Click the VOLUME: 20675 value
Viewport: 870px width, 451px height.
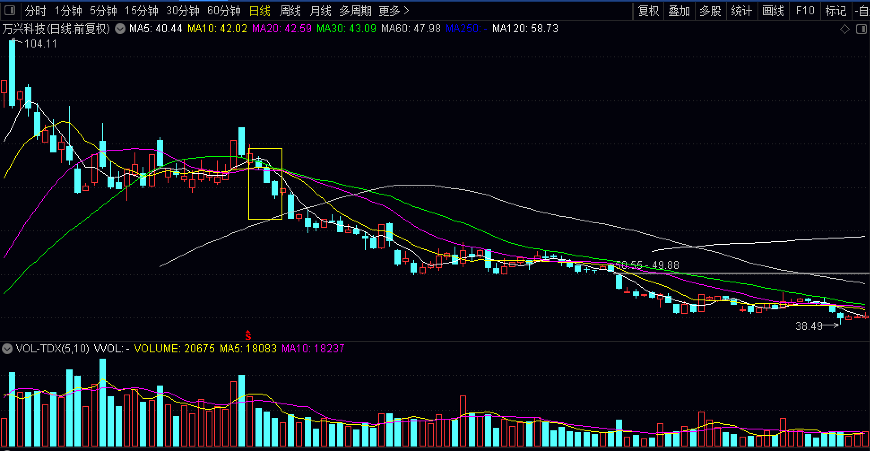click(x=174, y=349)
